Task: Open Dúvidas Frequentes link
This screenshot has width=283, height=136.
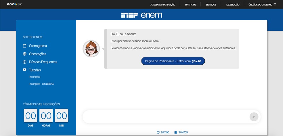Action: (43, 62)
